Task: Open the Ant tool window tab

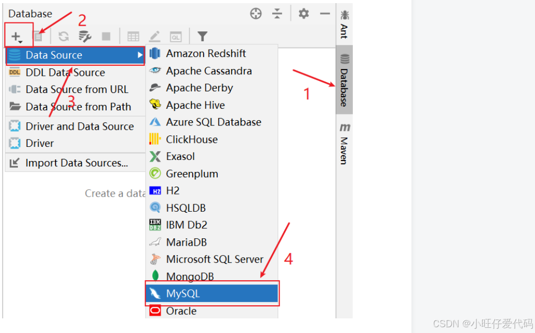Action: (344, 24)
